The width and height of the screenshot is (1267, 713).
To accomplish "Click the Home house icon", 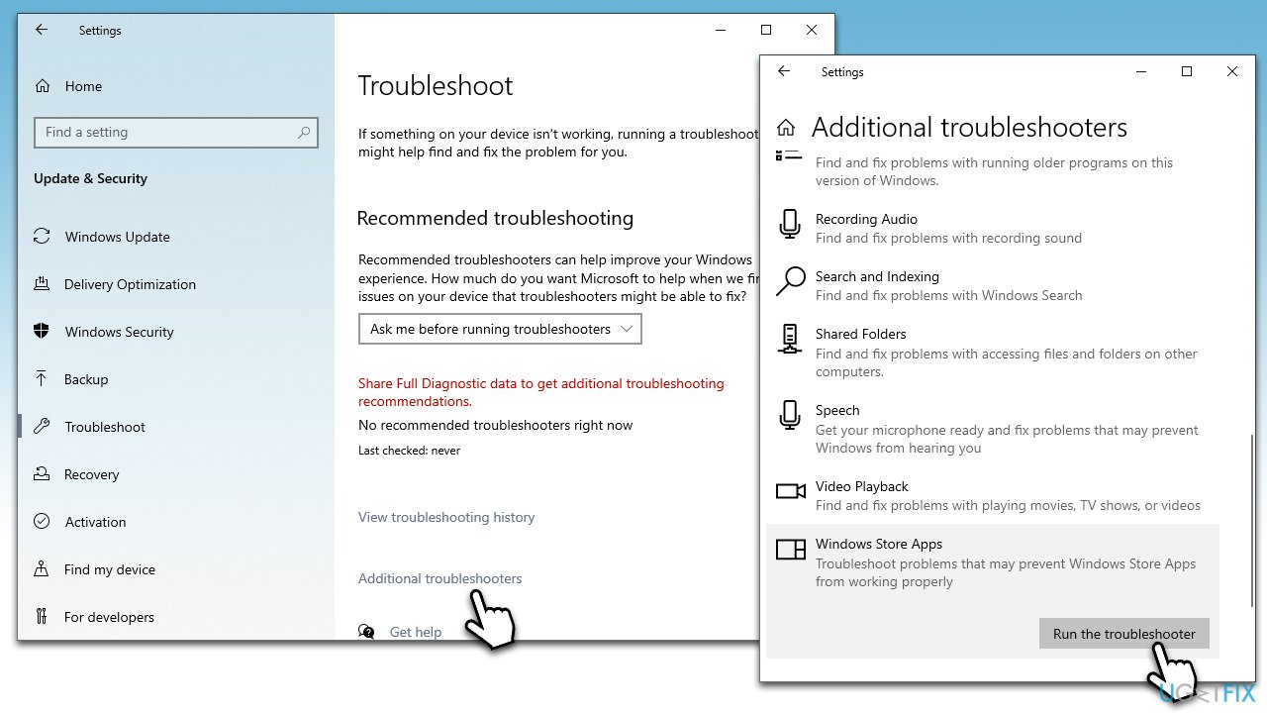I will tap(42, 86).
